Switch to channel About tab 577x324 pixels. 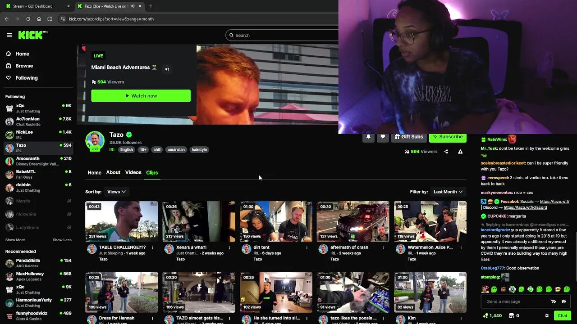[113, 172]
